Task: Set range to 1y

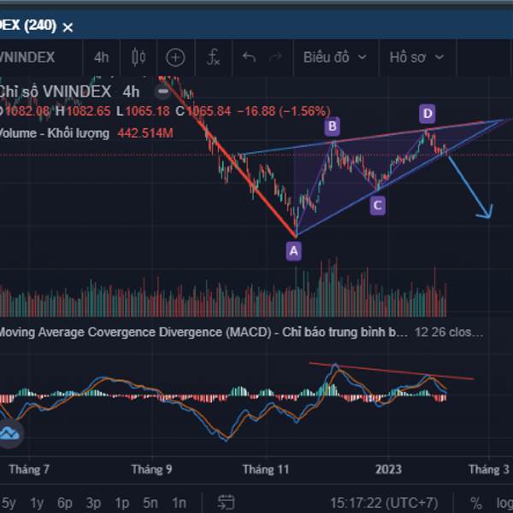Action: tap(37, 503)
